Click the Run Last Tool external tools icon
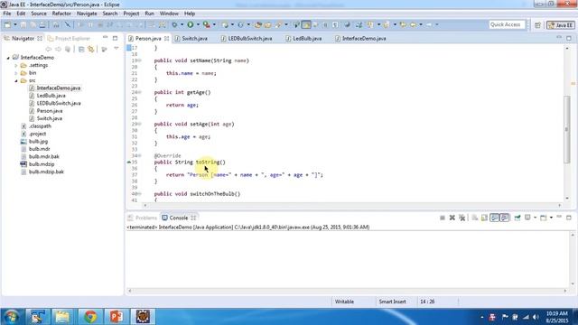578x325 pixels. click(207, 24)
